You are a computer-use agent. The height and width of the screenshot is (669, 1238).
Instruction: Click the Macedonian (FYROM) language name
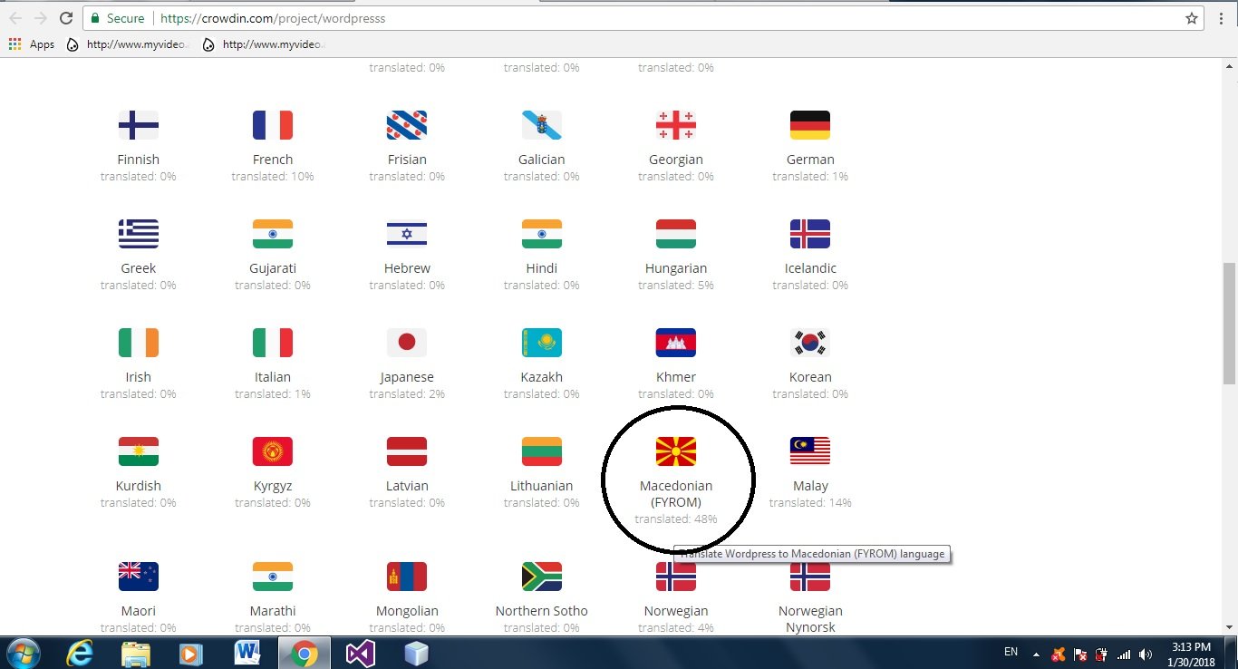tap(676, 494)
